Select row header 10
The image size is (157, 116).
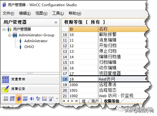(65, 35)
